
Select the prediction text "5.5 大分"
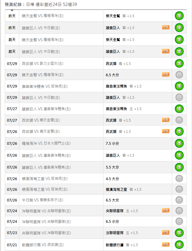click(x=112, y=167)
